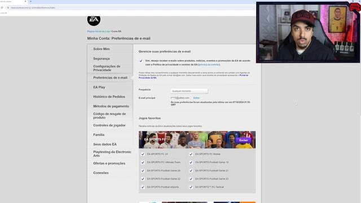This screenshot has width=361, height=203.
Task: Toggle EA SPORTS FC Tactical checkbox
Action: [191, 187]
